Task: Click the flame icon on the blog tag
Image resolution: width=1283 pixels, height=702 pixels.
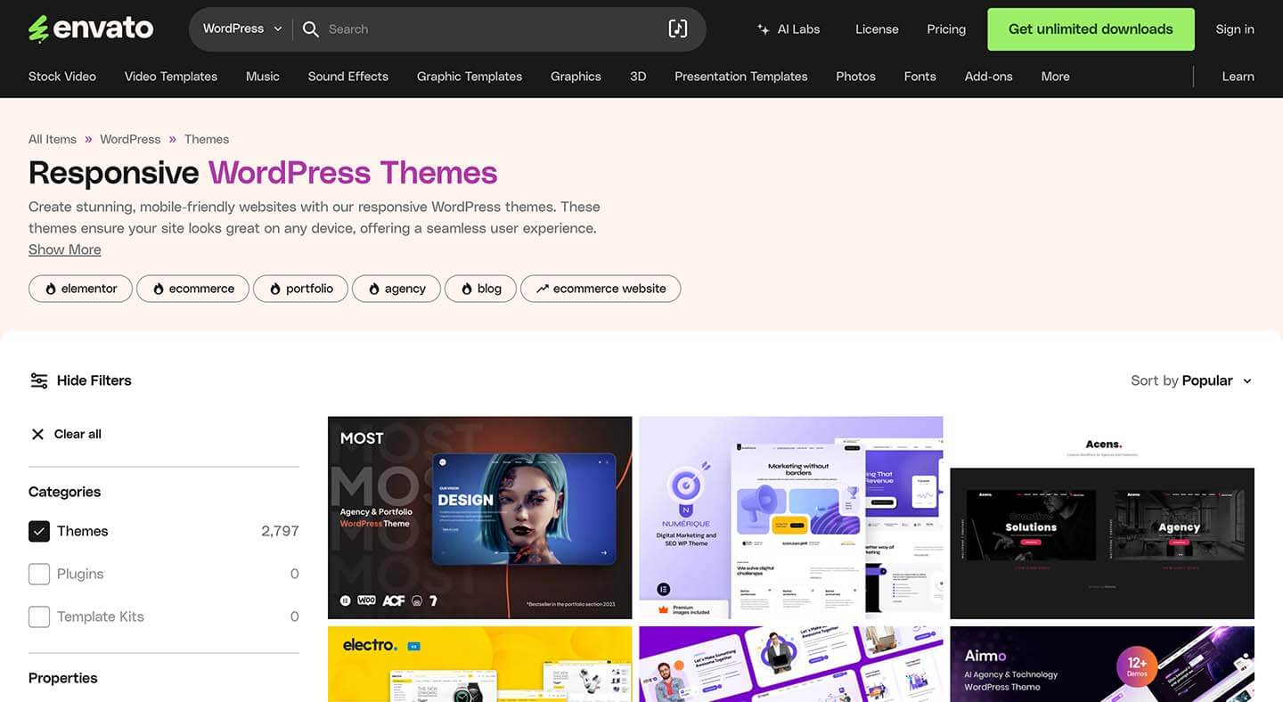Action: pyautogui.click(x=467, y=289)
